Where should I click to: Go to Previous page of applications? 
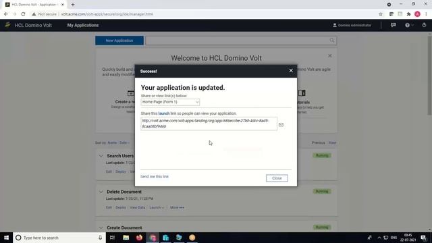click(318, 142)
